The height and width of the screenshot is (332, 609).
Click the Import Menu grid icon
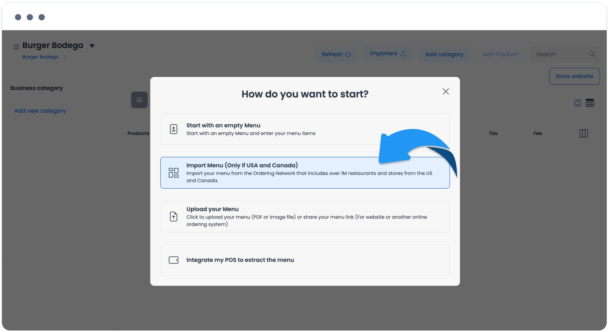[173, 173]
